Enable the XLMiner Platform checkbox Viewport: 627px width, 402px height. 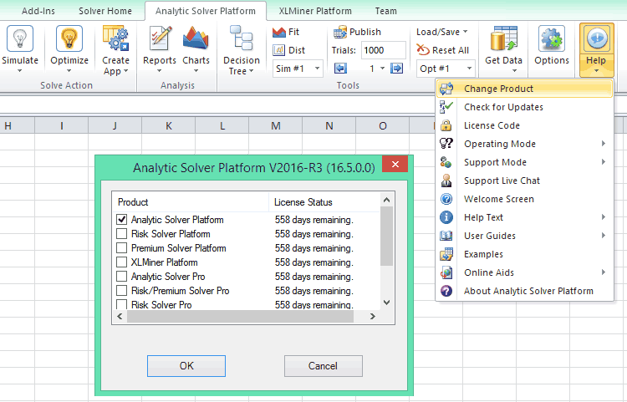point(122,262)
